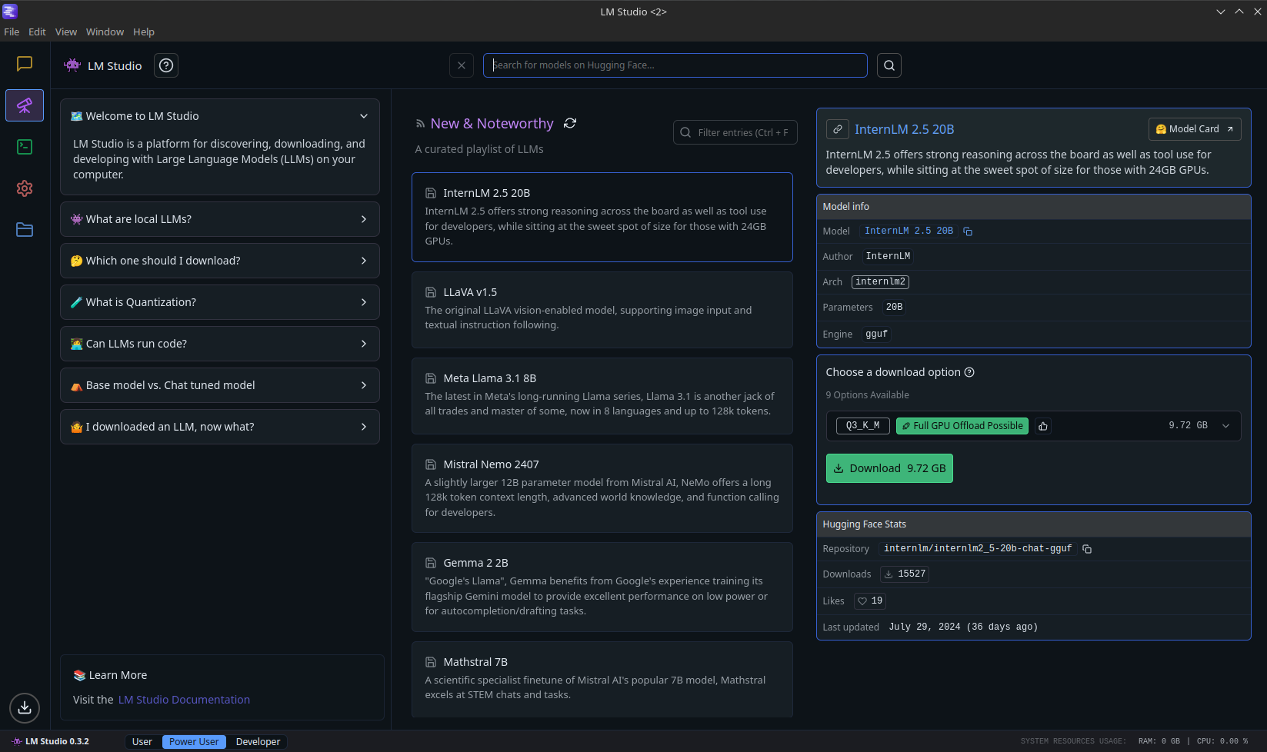Expand What is Quantization?

point(220,302)
